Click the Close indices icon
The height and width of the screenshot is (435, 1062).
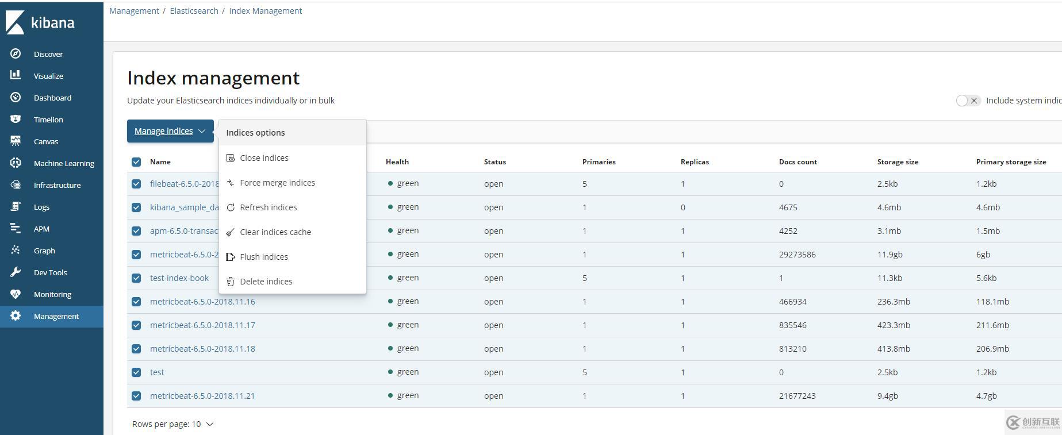point(231,158)
